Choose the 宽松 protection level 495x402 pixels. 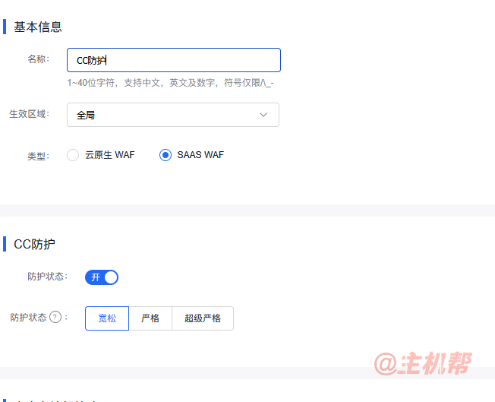coord(107,318)
